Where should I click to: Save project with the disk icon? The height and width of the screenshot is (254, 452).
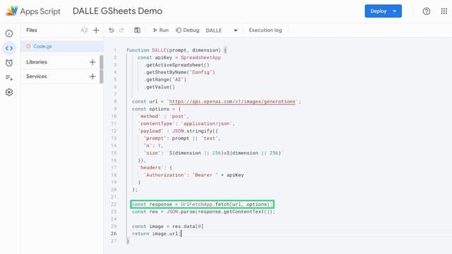pos(137,30)
